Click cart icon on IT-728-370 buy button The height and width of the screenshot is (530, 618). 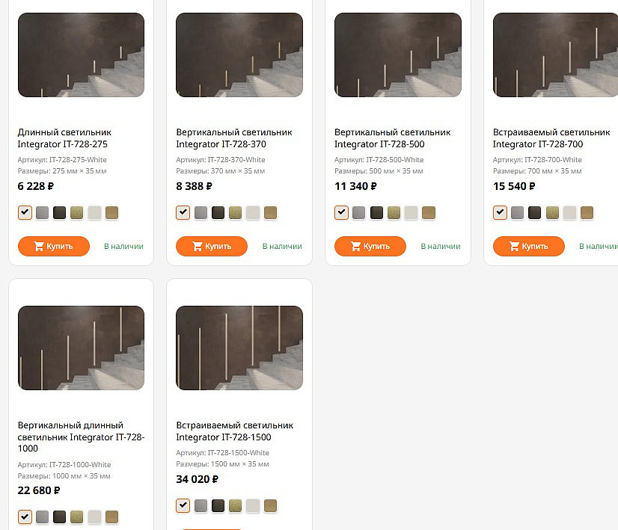198,246
